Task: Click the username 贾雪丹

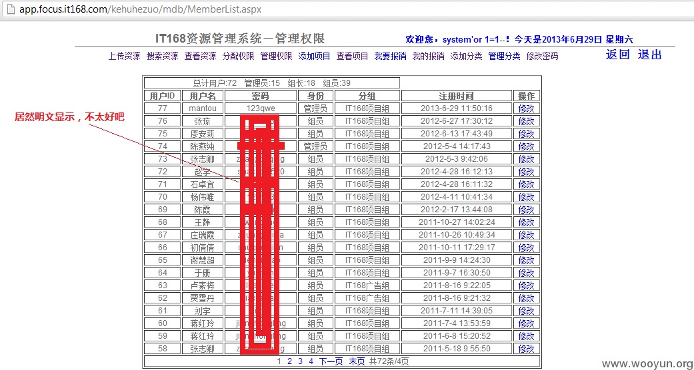Action: point(203,298)
